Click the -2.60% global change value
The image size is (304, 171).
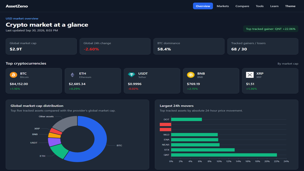click(91, 49)
